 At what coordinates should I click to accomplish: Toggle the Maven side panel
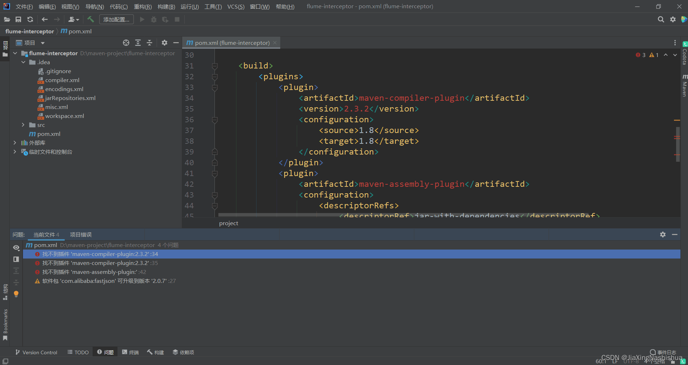coord(684,86)
